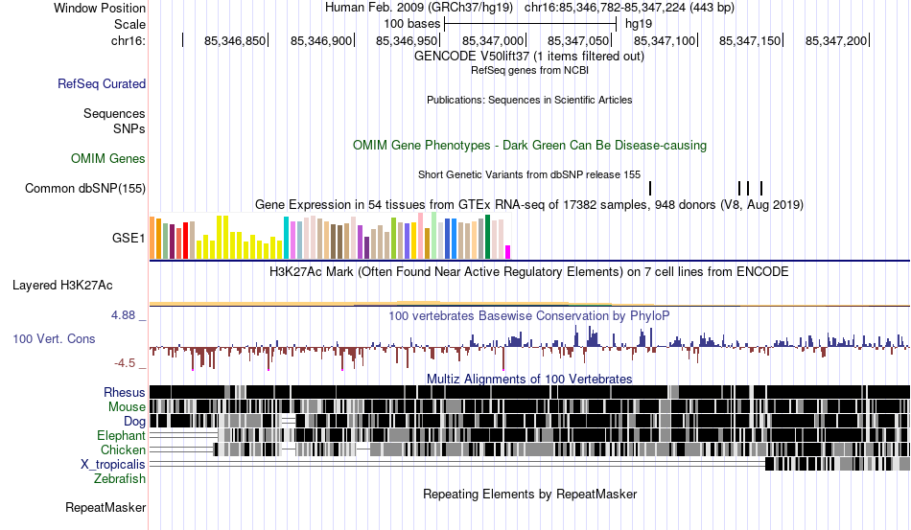This screenshot has width=911, height=530.
Task: Select the Common dbSNP(155) track label
Action: 85,188
